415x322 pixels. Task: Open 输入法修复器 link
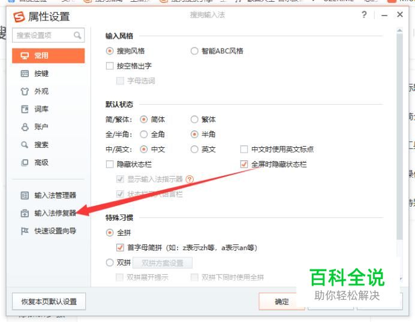click(x=55, y=213)
